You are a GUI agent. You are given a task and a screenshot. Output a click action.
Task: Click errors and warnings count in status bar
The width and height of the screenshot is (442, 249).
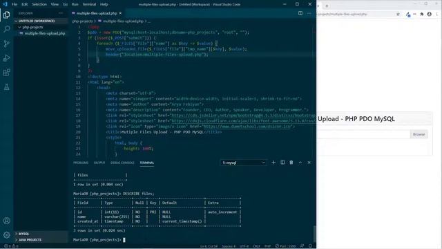11,246
